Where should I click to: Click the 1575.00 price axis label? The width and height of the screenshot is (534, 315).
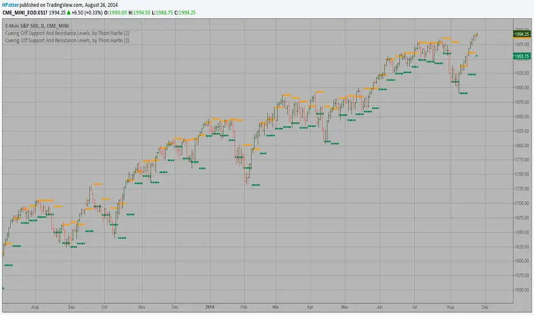pos(522,275)
